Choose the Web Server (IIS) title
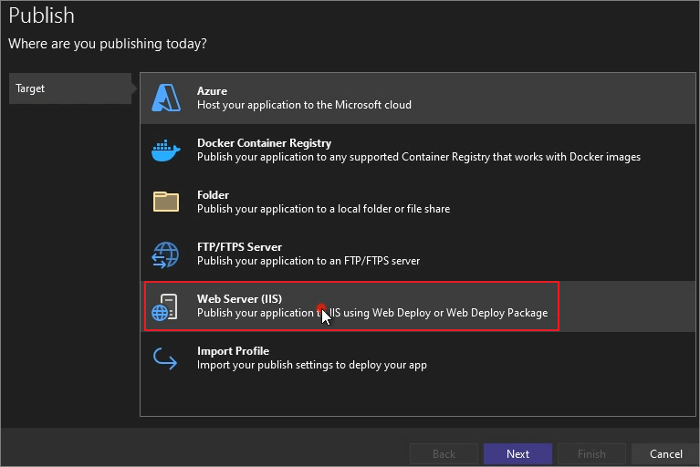Image resolution: width=700 pixels, height=467 pixels. point(239,299)
